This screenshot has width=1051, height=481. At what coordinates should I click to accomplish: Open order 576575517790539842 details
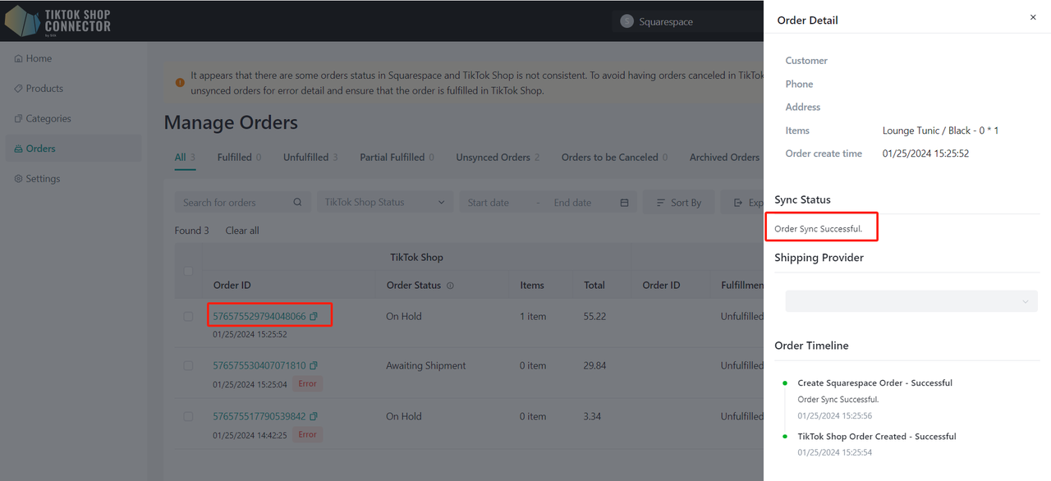259,416
